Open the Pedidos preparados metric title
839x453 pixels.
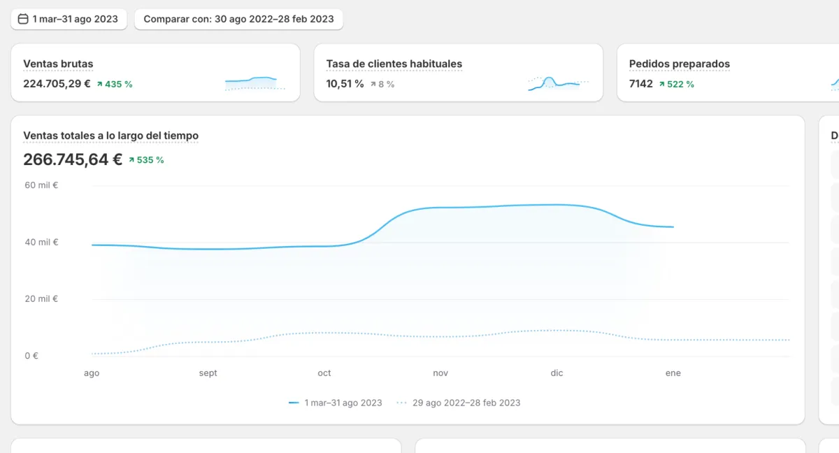pos(680,64)
